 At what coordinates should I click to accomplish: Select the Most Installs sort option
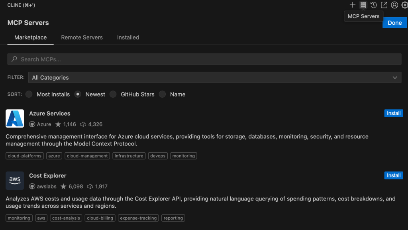[x=29, y=94]
